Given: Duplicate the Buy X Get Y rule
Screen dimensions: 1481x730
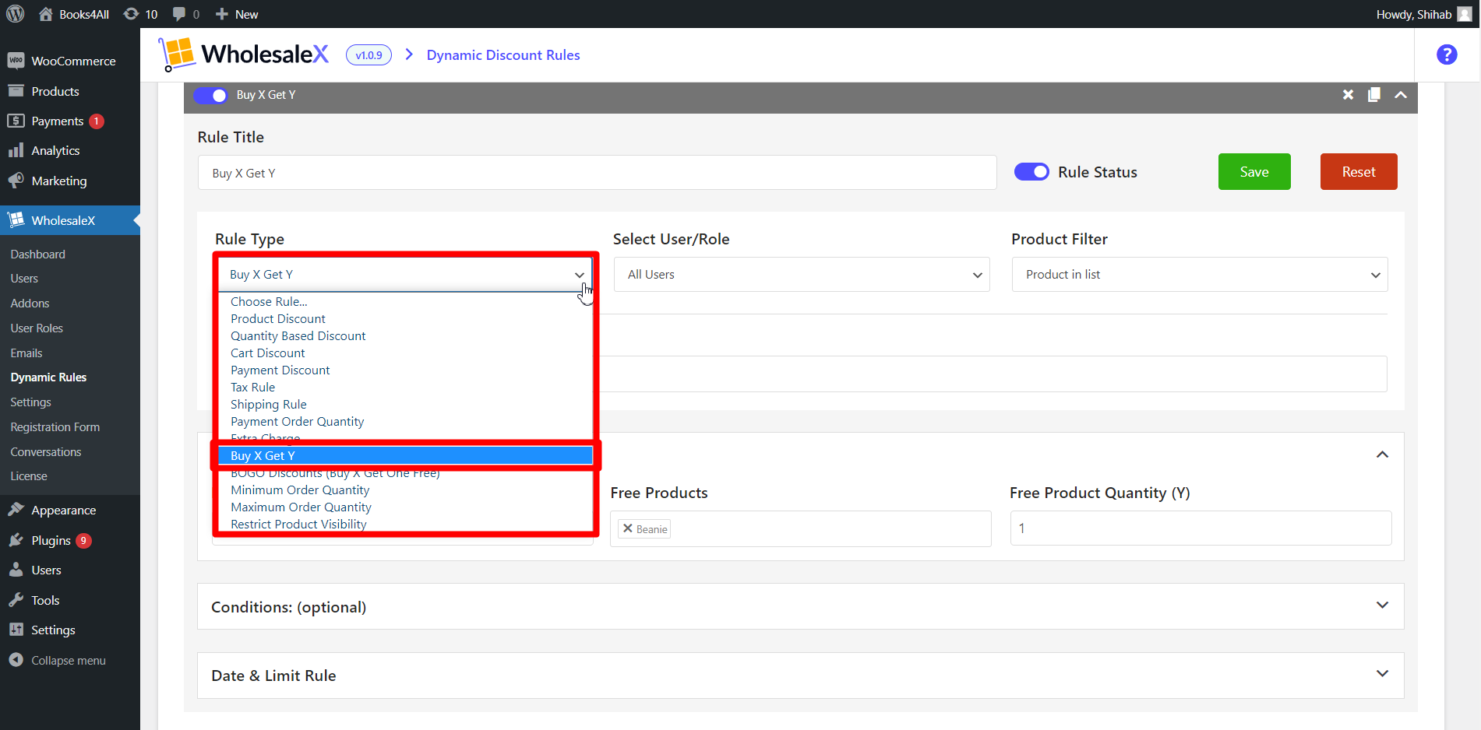Looking at the screenshot, I should [x=1374, y=95].
